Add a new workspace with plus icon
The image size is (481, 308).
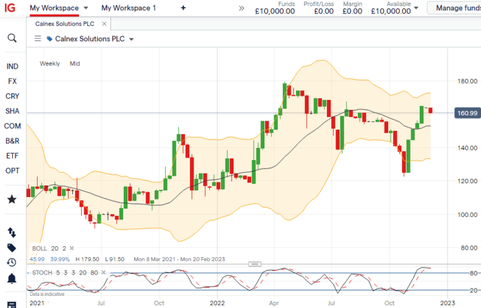pyautogui.click(x=183, y=8)
